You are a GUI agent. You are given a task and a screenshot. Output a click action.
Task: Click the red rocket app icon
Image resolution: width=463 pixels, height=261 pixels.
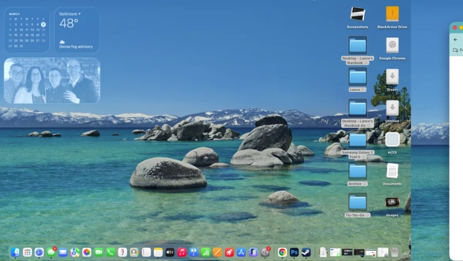click(x=229, y=252)
